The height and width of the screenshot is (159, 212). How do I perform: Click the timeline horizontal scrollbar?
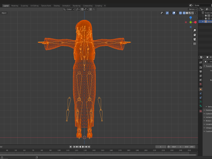(x=98, y=155)
